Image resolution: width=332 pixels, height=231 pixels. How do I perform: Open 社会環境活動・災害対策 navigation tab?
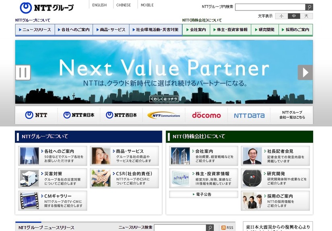156,30
